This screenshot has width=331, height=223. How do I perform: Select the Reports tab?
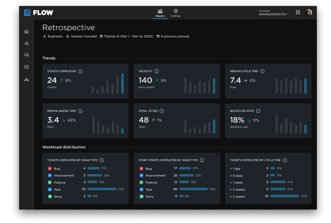(x=160, y=13)
